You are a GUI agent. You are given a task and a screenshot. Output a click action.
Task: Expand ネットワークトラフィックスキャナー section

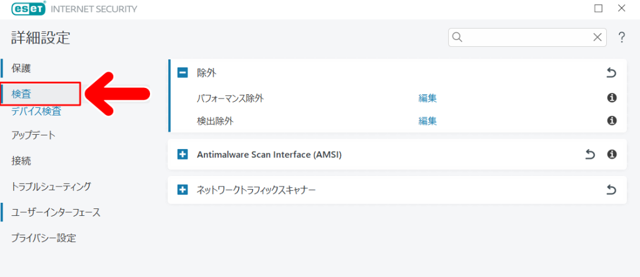click(x=182, y=190)
